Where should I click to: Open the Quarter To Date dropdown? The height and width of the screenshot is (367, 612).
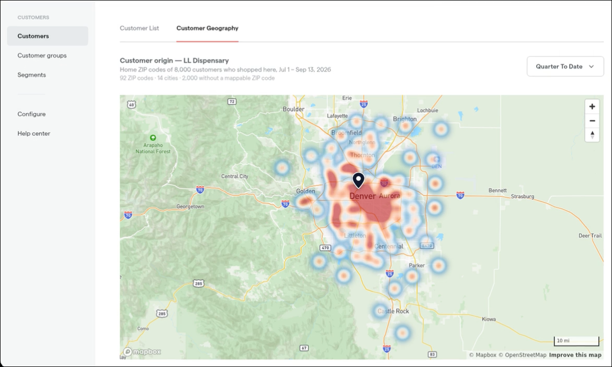point(565,66)
